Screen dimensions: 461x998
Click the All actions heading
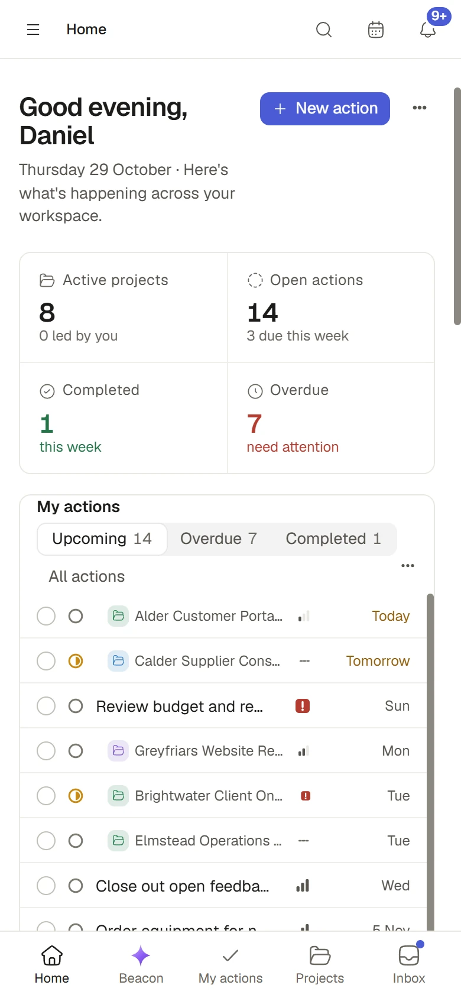tap(87, 576)
